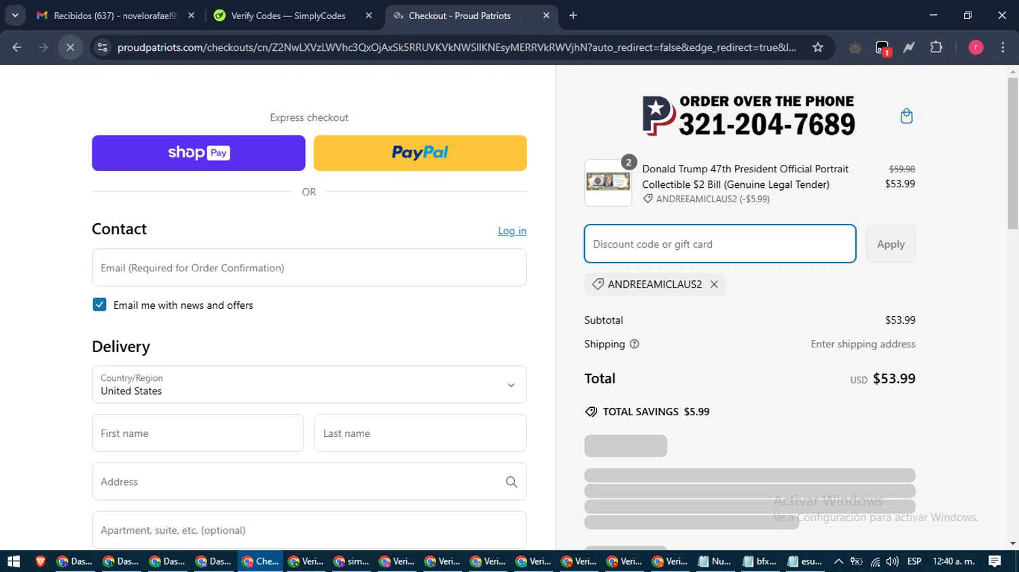Open the esu... notepad taskbar window

click(805, 561)
